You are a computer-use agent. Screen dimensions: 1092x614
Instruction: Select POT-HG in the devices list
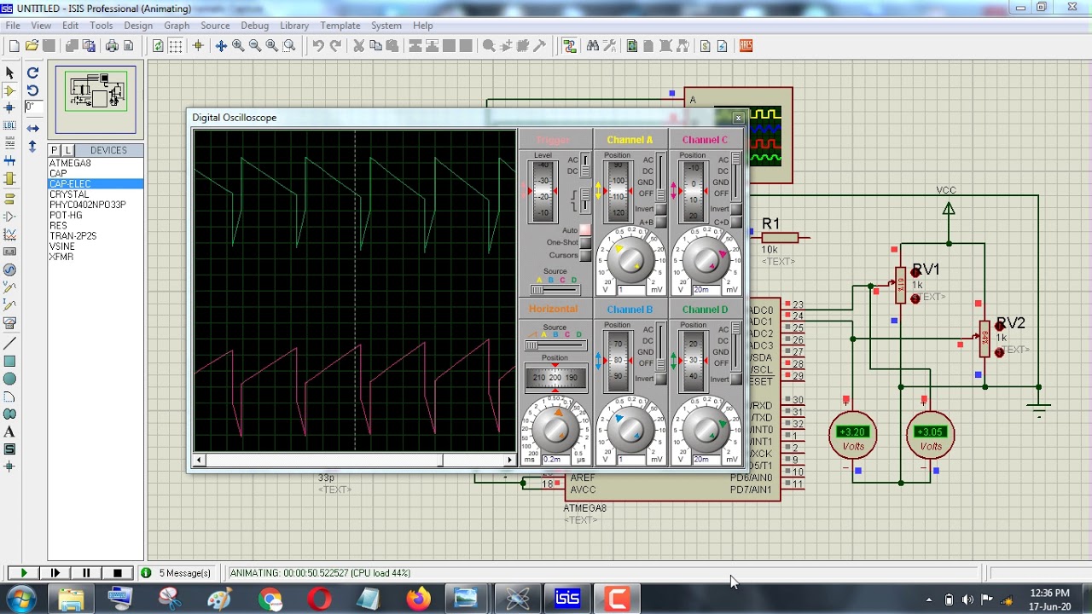66,215
